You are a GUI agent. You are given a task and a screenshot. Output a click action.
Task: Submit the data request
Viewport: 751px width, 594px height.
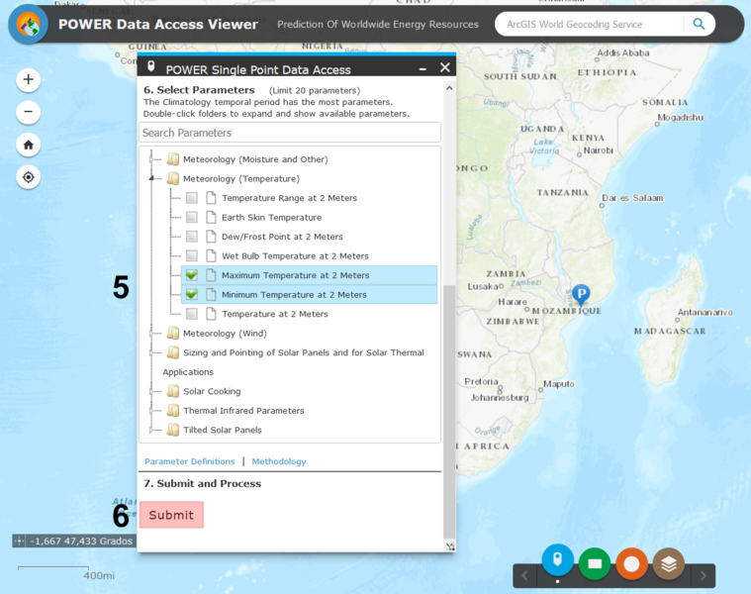coord(171,515)
